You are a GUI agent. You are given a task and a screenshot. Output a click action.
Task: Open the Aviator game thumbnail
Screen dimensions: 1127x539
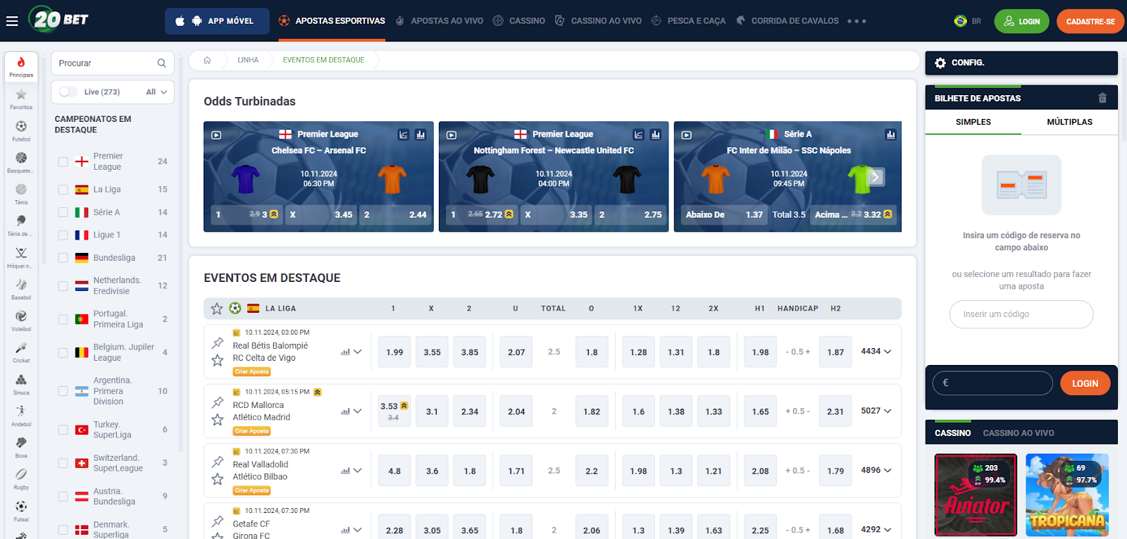976,495
